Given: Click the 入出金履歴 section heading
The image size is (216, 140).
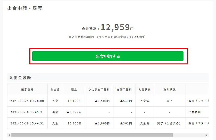Looking at the screenshot, I should (x=20, y=78).
